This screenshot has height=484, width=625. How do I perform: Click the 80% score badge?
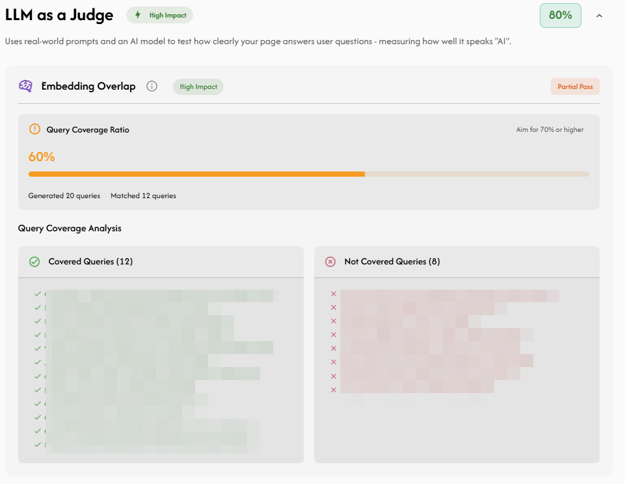[x=560, y=16]
